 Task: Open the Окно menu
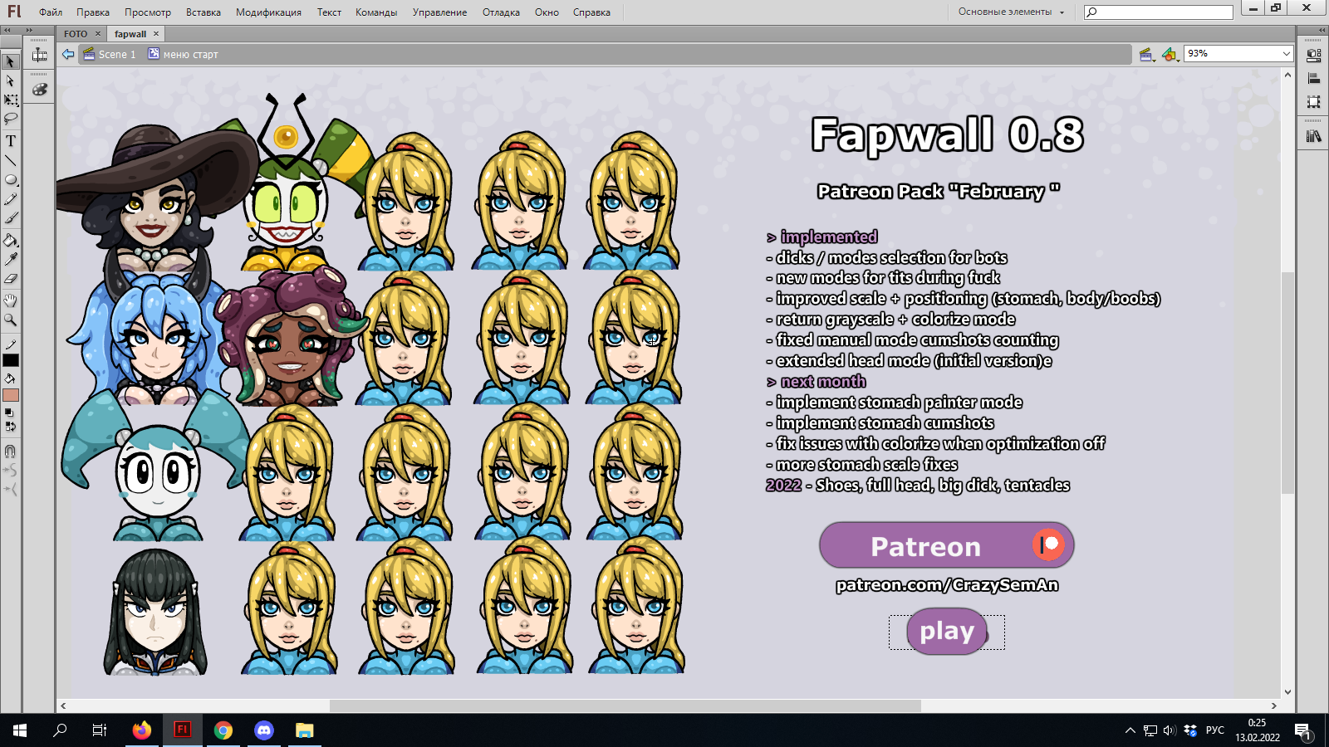pos(547,12)
